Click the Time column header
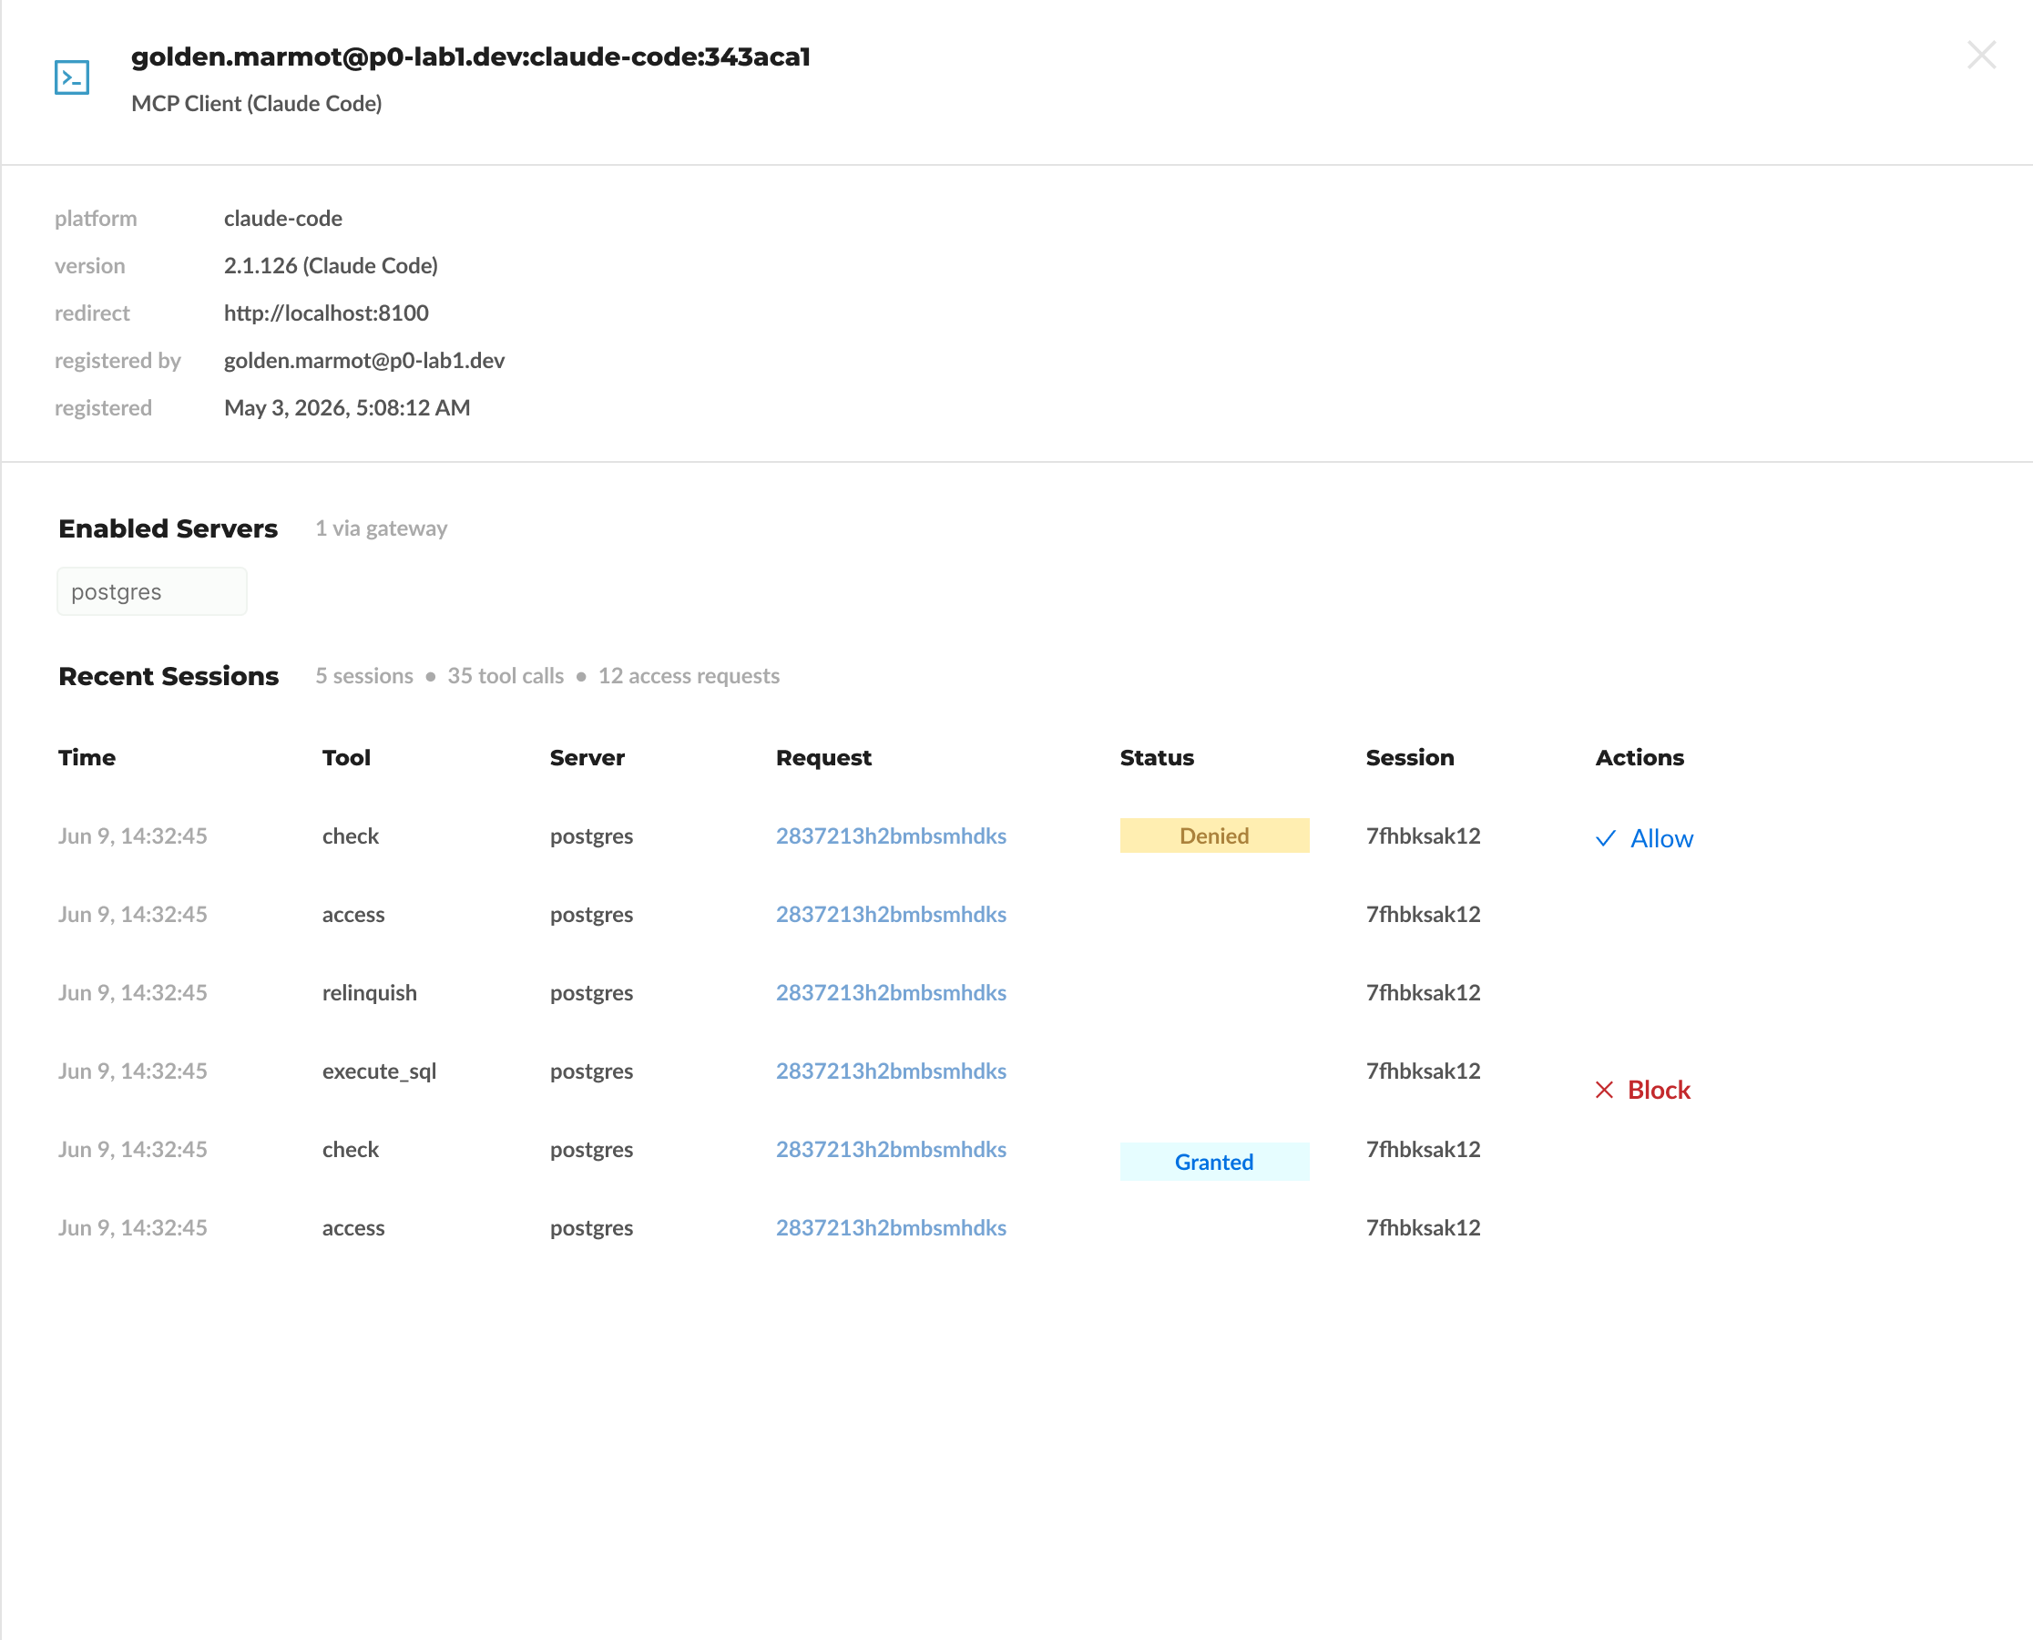The width and height of the screenshot is (2033, 1640). click(87, 758)
